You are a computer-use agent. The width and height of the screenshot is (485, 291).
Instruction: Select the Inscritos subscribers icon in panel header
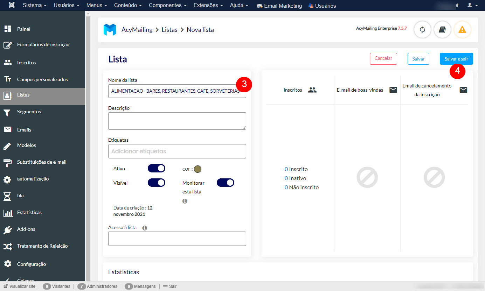point(312,90)
